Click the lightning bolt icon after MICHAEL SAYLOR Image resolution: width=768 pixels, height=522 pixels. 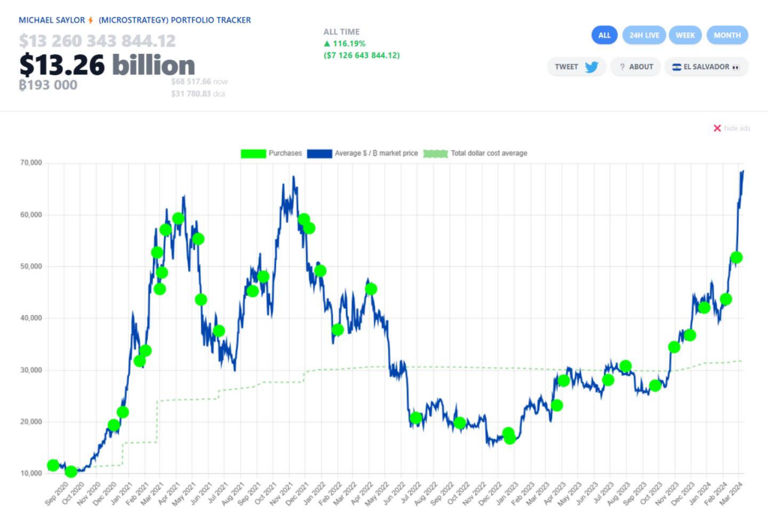[x=91, y=20]
